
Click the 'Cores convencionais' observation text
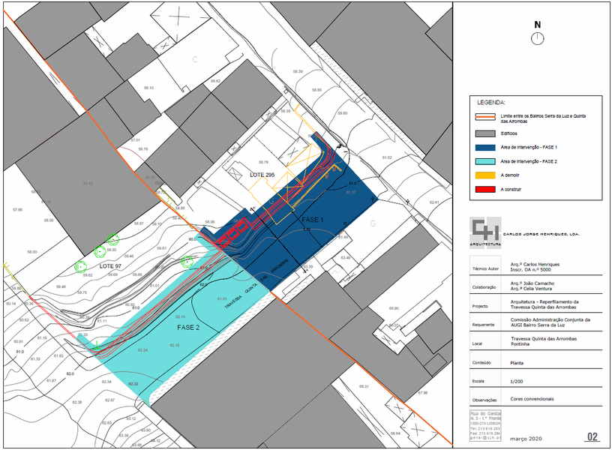tap(534, 399)
